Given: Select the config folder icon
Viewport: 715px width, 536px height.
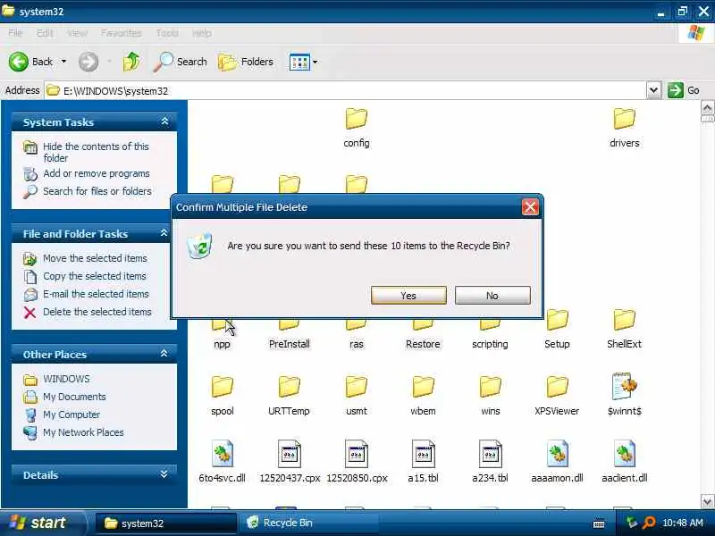Looking at the screenshot, I should tap(356, 119).
